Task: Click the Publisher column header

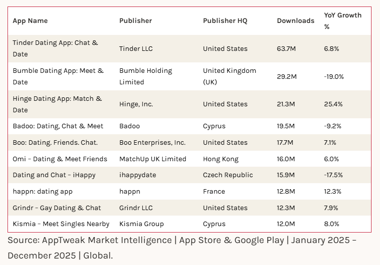Action: click(x=135, y=21)
